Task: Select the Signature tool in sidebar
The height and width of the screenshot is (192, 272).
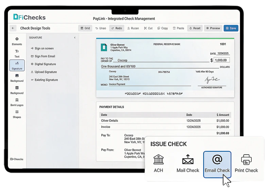Action: point(17,65)
